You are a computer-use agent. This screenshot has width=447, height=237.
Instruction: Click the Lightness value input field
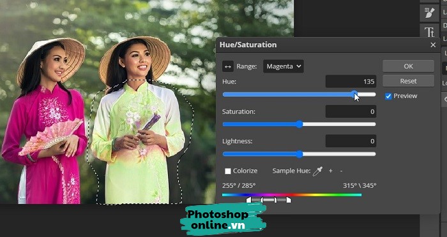coord(351,141)
